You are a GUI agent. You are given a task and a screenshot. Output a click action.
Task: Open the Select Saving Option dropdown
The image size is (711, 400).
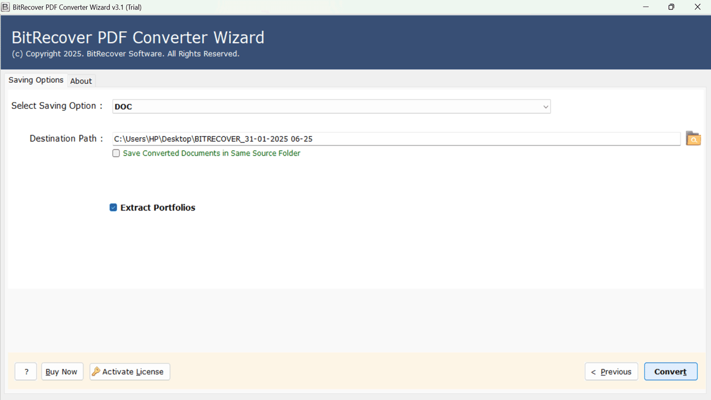[332, 107]
